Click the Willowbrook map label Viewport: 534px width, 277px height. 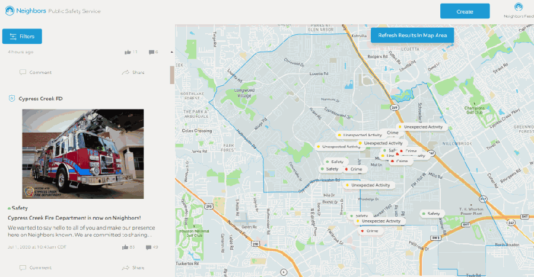click(457, 144)
